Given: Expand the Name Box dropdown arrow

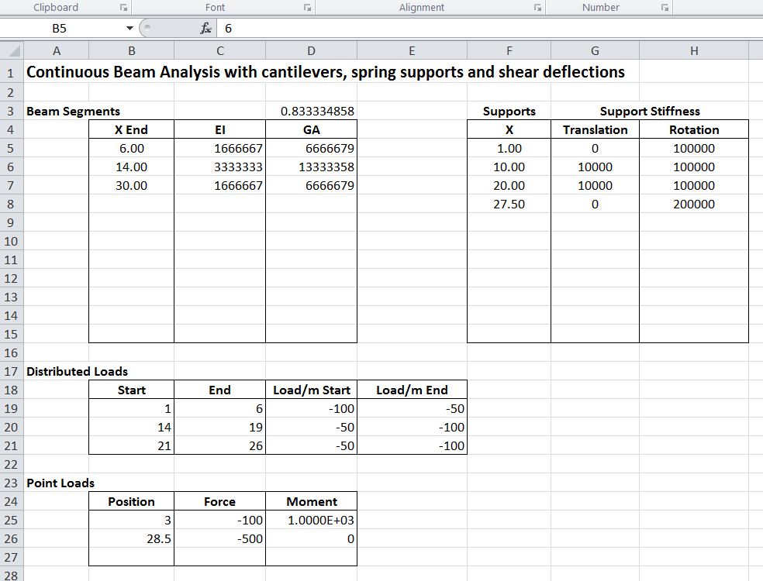Looking at the screenshot, I should tap(129, 28).
